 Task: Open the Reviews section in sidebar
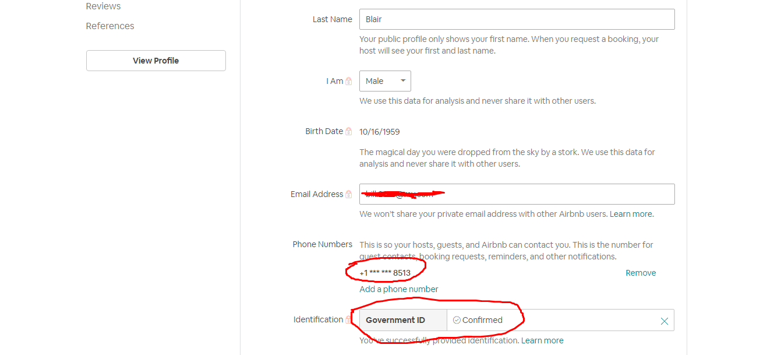coord(103,6)
